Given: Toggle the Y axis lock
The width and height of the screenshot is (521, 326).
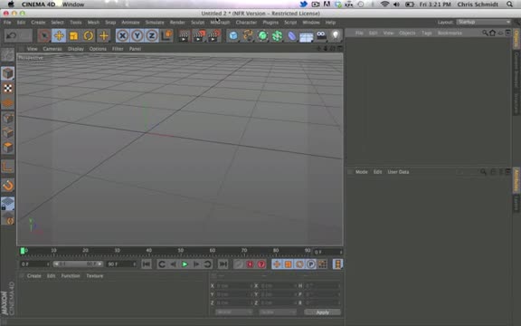Looking at the screenshot, I should [137, 35].
